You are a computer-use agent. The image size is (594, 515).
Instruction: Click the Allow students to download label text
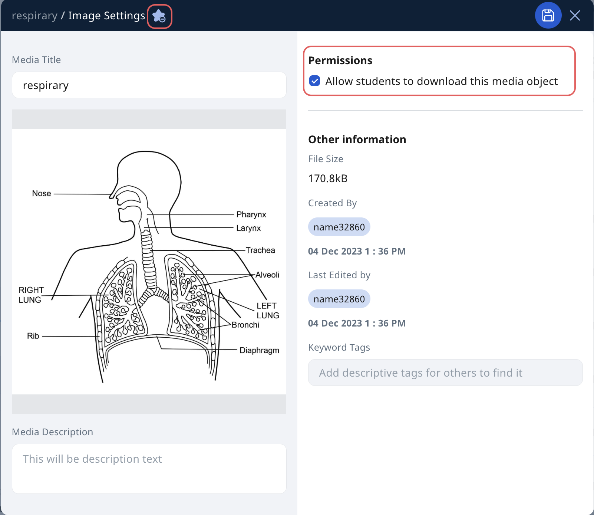click(441, 81)
